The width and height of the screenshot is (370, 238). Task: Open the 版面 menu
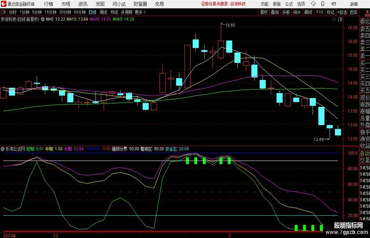pyautogui.click(x=277, y=4)
